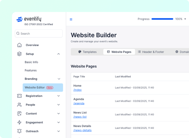This screenshot has height=138, width=189.
Task: Click the Home page title
Action: [77, 86]
